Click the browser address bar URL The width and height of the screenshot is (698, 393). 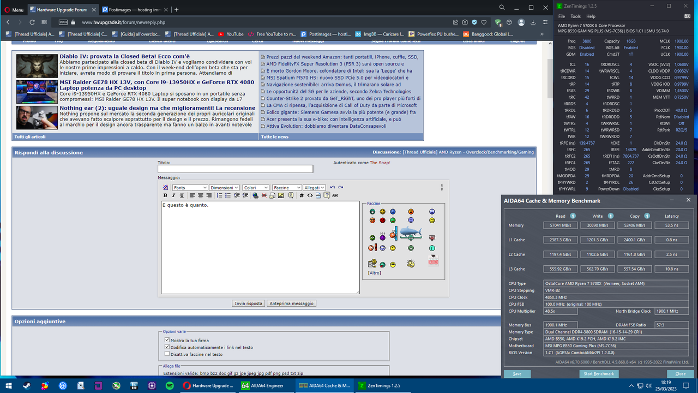click(x=123, y=22)
